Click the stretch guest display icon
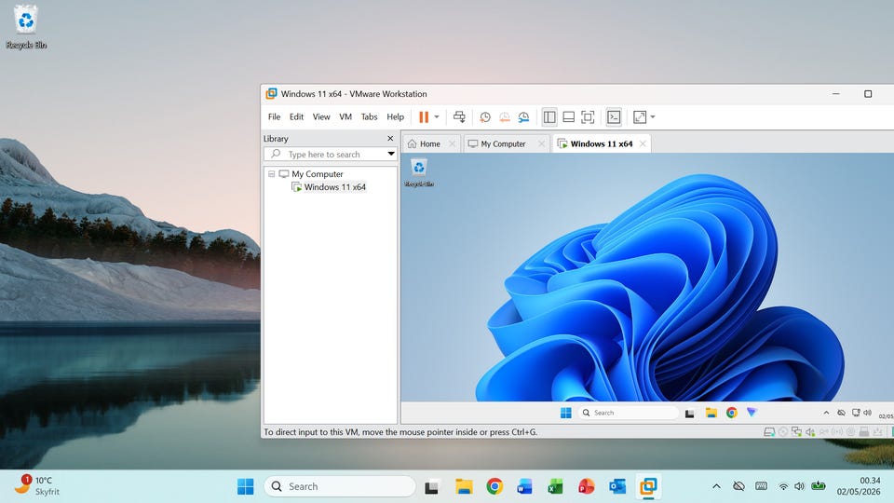Image resolution: width=894 pixels, height=503 pixels. 640,117
